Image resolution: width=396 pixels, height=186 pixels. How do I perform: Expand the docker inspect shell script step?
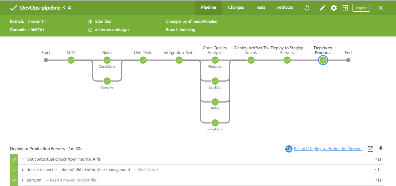pyautogui.click(x=23, y=170)
